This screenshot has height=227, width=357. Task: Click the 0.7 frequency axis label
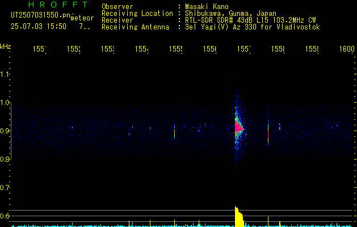(5, 188)
